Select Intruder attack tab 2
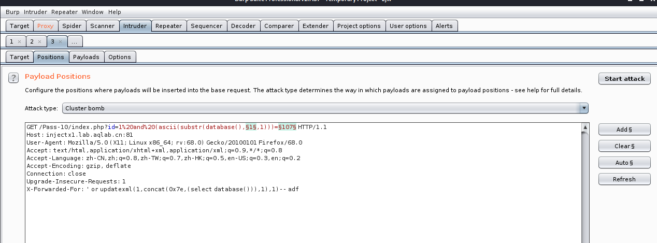The image size is (657, 243). pyautogui.click(x=32, y=41)
